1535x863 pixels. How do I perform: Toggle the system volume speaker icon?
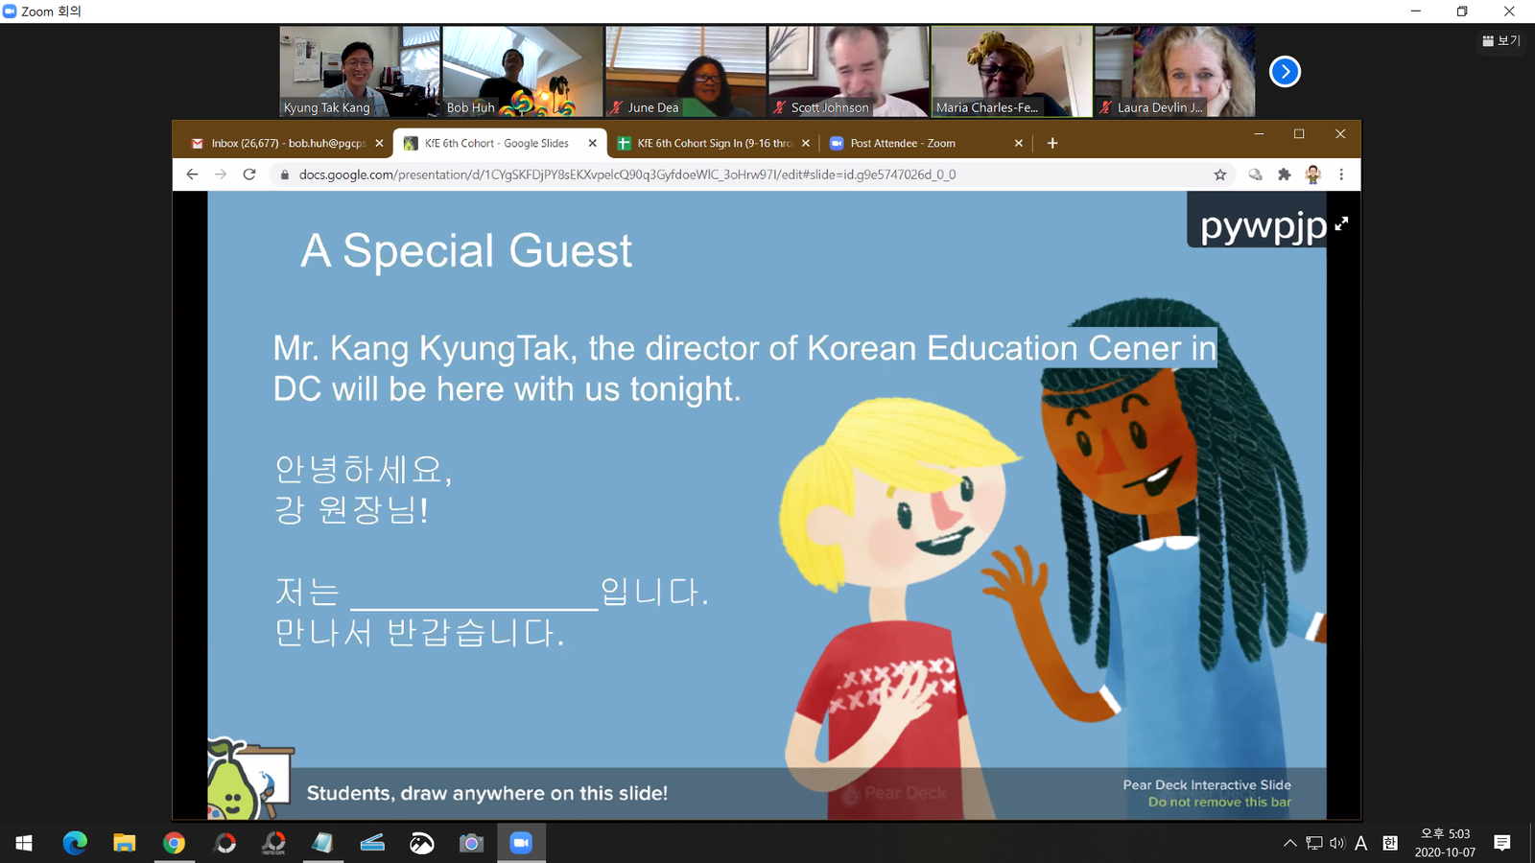pyautogui.click(x=1337, y=843)
